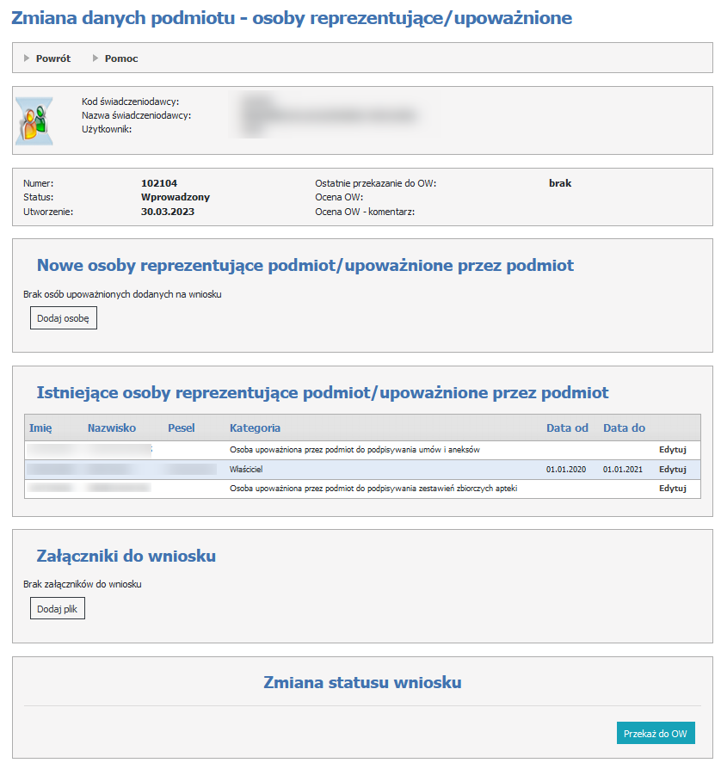
Task: Click the Imię column header
Action: [41, 428]
